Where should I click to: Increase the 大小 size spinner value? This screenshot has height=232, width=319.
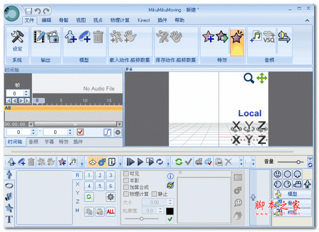click(x=170, y=201)
